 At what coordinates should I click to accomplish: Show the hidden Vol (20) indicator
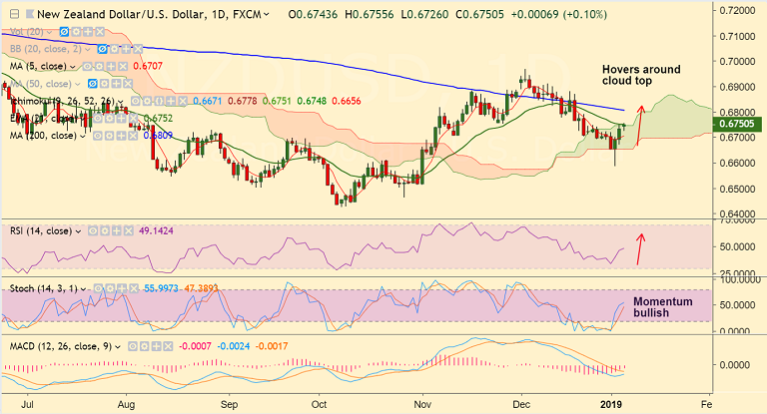pyautogui.click(x=64, y=31)
